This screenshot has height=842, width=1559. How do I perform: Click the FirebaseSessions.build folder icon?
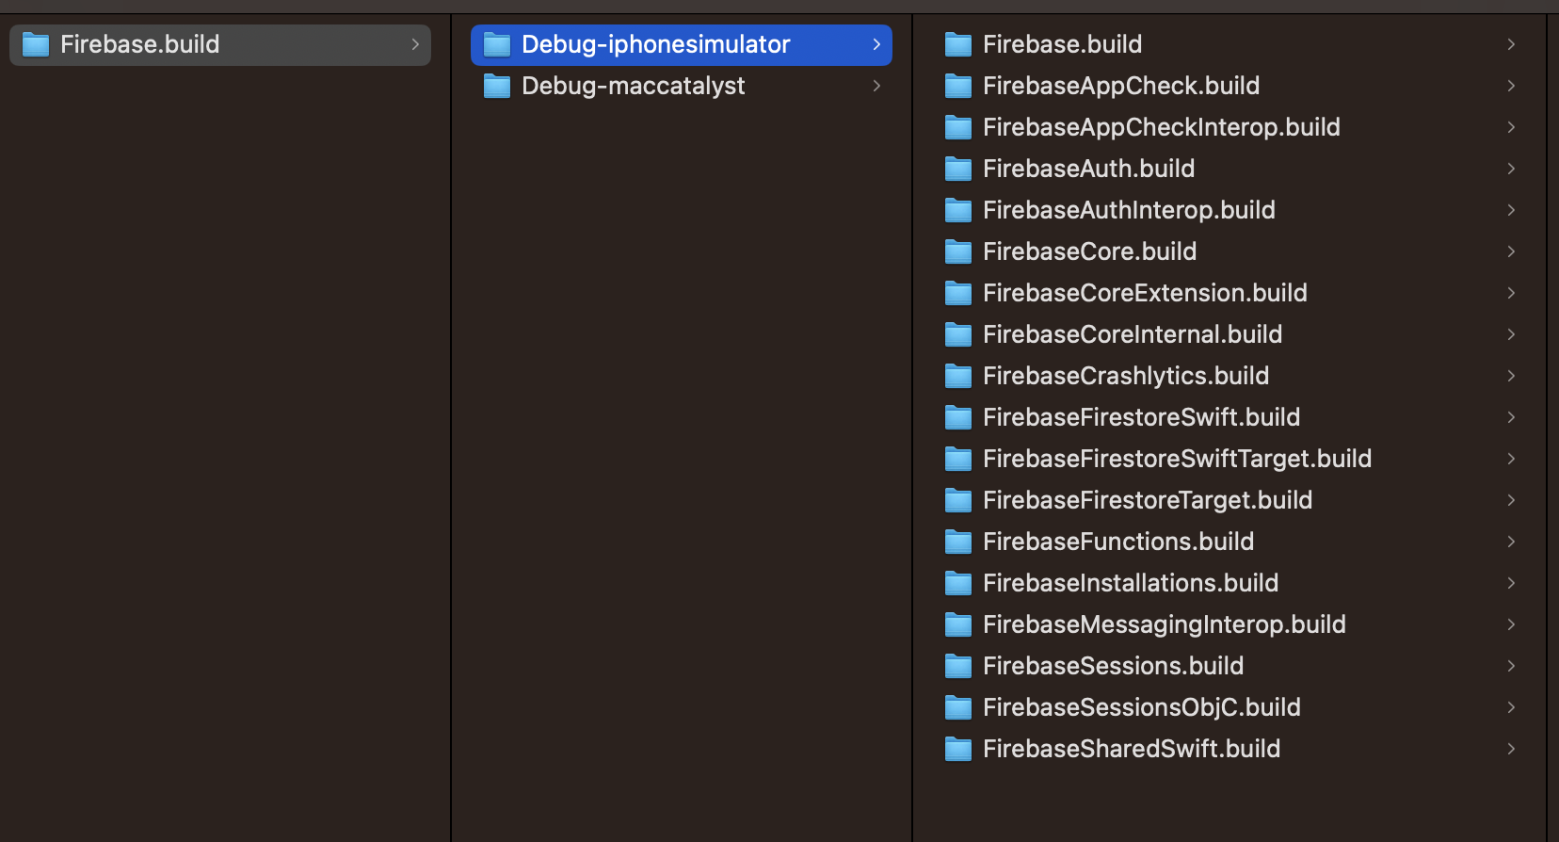[957, 666]
